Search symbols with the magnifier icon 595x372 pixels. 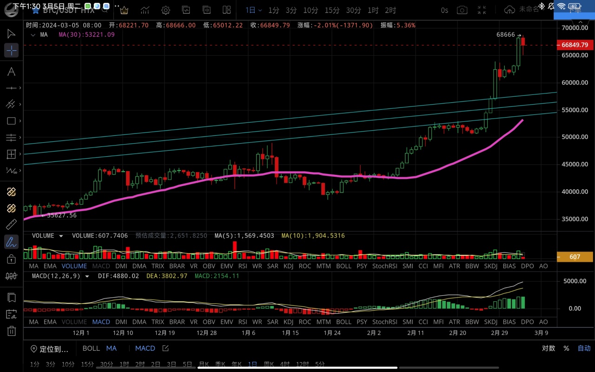click(x=105, y=10)
